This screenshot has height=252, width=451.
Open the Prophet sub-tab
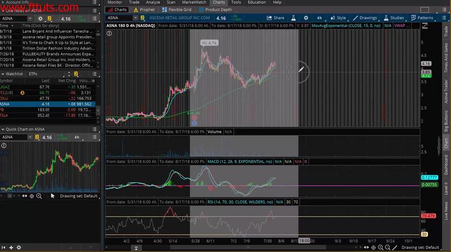coord(144,10)
